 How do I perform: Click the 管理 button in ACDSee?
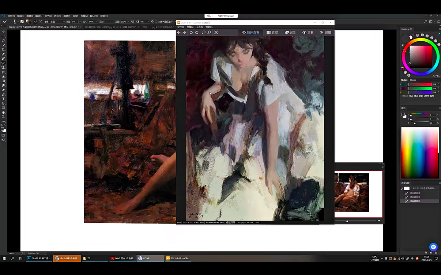point(272,32)
